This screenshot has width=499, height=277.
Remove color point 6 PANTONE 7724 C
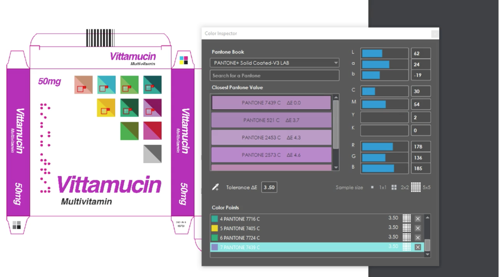(418, 238)
